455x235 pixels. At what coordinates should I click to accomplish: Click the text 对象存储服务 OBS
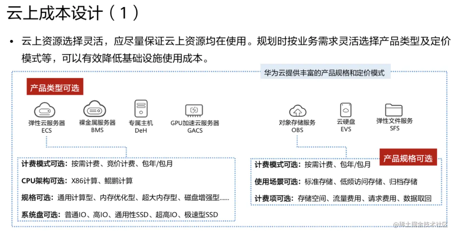point(297,126)
